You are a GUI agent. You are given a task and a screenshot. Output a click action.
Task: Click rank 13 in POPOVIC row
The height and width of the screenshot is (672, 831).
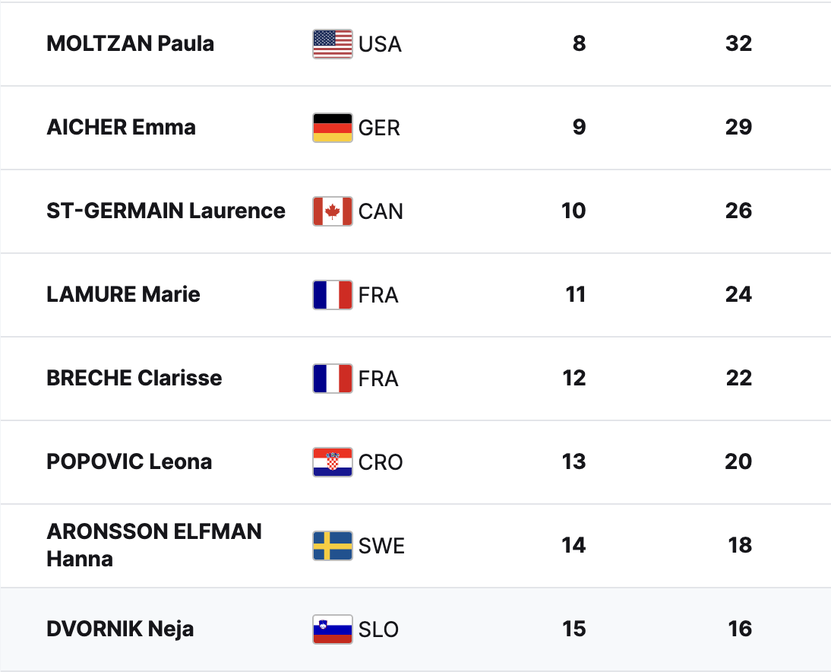pos(574,461)
